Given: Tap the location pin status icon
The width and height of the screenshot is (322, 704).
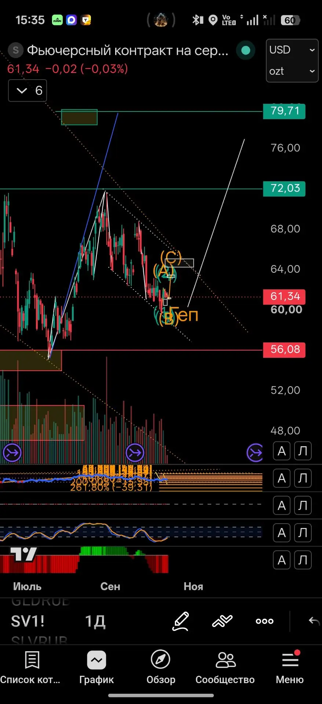Looking at the screenshot, I should coord(213,20).
